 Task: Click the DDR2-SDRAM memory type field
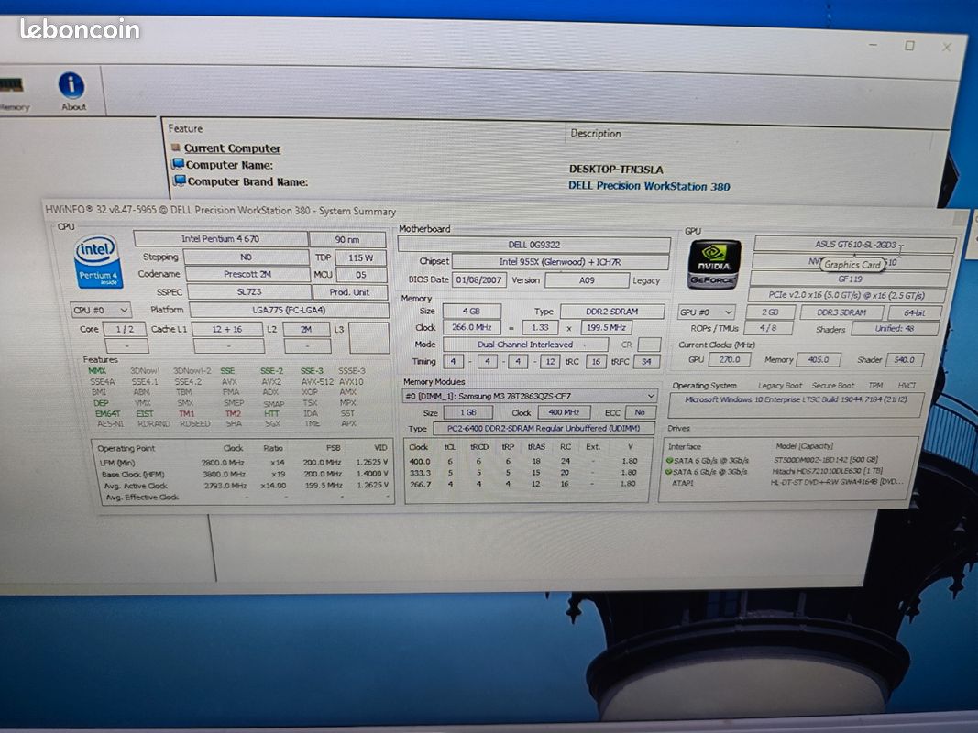click(x=612, y=312)
